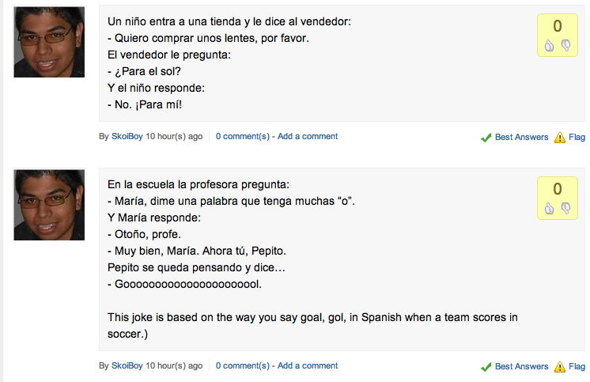This screenshot has width=590, height=382.
Task: Open SkoiBoy's profile under the 'lentes' joke
Action: [127, 137]
